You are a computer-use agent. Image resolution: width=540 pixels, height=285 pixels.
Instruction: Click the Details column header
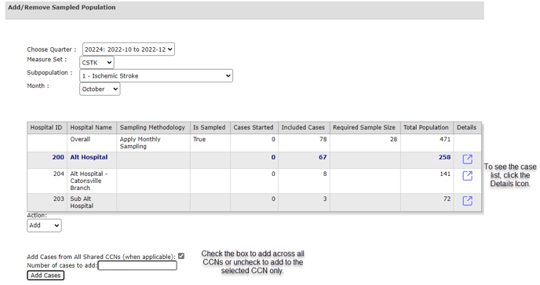coord(467,127)
